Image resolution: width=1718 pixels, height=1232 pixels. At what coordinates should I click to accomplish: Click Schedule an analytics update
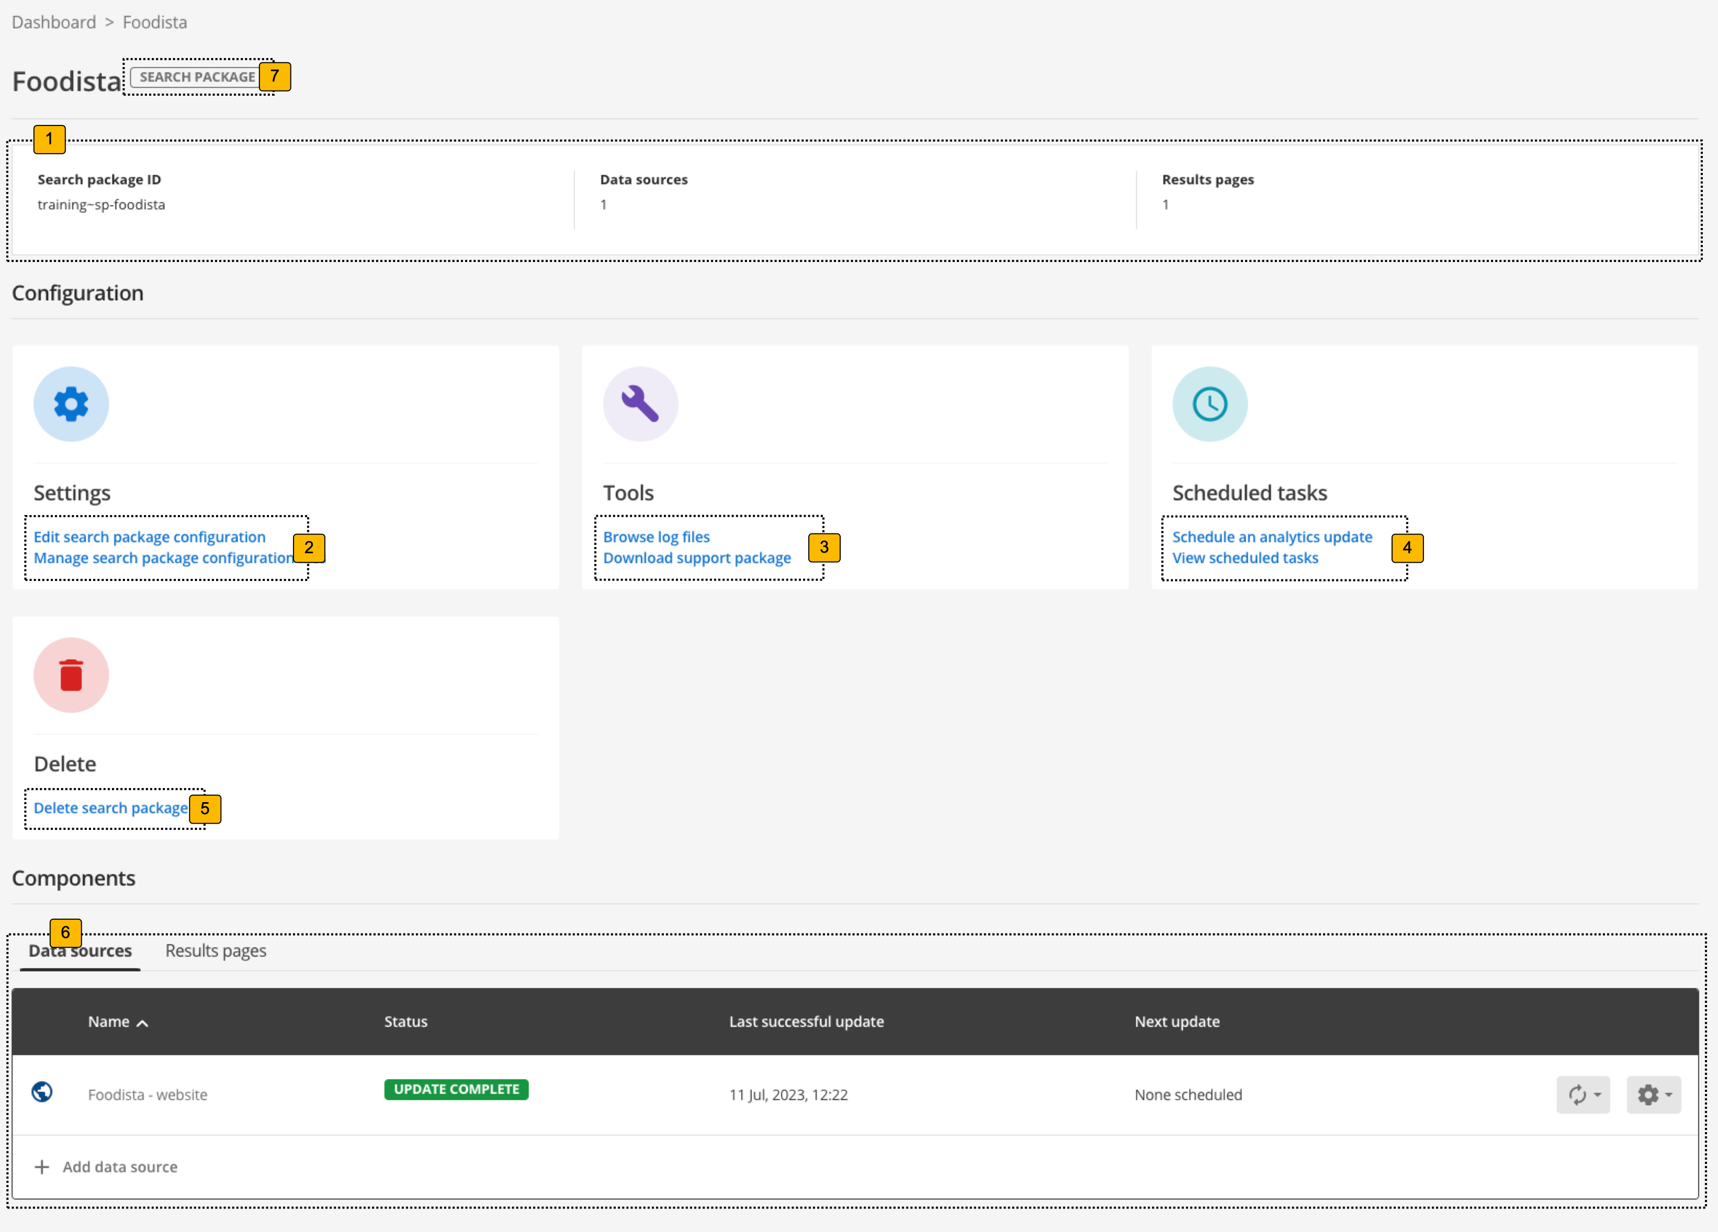click(x=1272, y=537)
